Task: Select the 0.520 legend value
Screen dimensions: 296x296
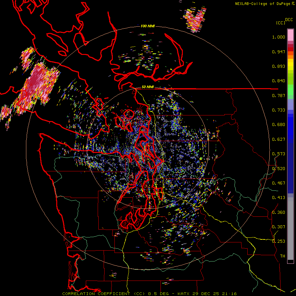Action: pos(279,169)
